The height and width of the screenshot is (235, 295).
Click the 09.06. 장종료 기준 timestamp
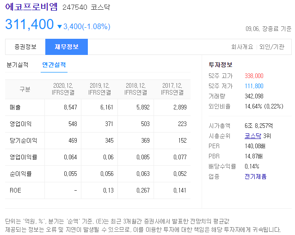pos(269,29)
